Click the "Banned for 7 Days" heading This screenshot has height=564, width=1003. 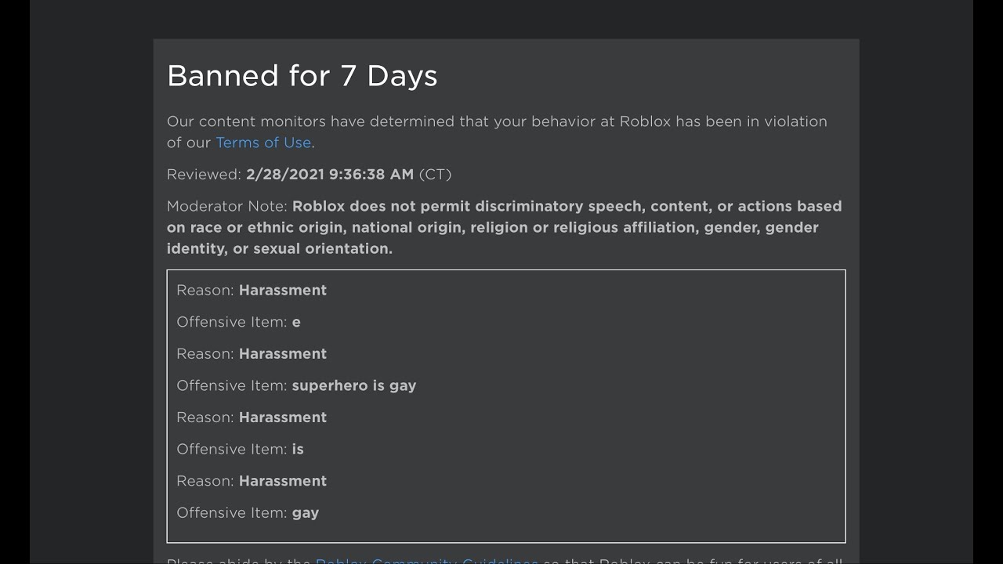tap(302, 76)
